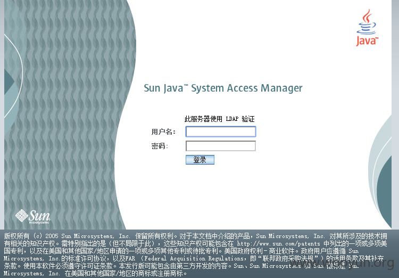The height and width of the screenshot is (278, 399).
Task: Click the Java coffee cup logo
Action: tap(367, 28)
